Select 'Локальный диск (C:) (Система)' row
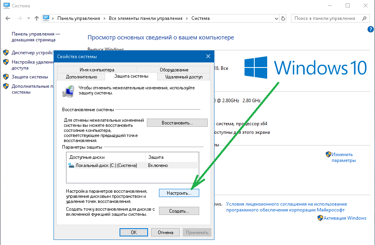 tap(132, 165)
